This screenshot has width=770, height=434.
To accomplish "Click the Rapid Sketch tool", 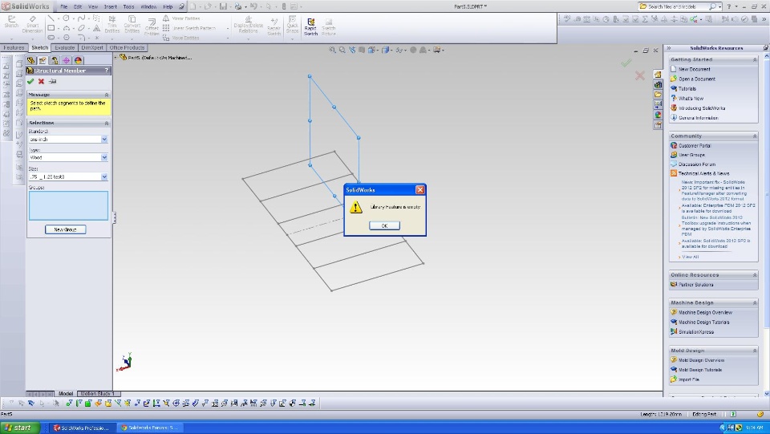I will (x=310, y=27).
